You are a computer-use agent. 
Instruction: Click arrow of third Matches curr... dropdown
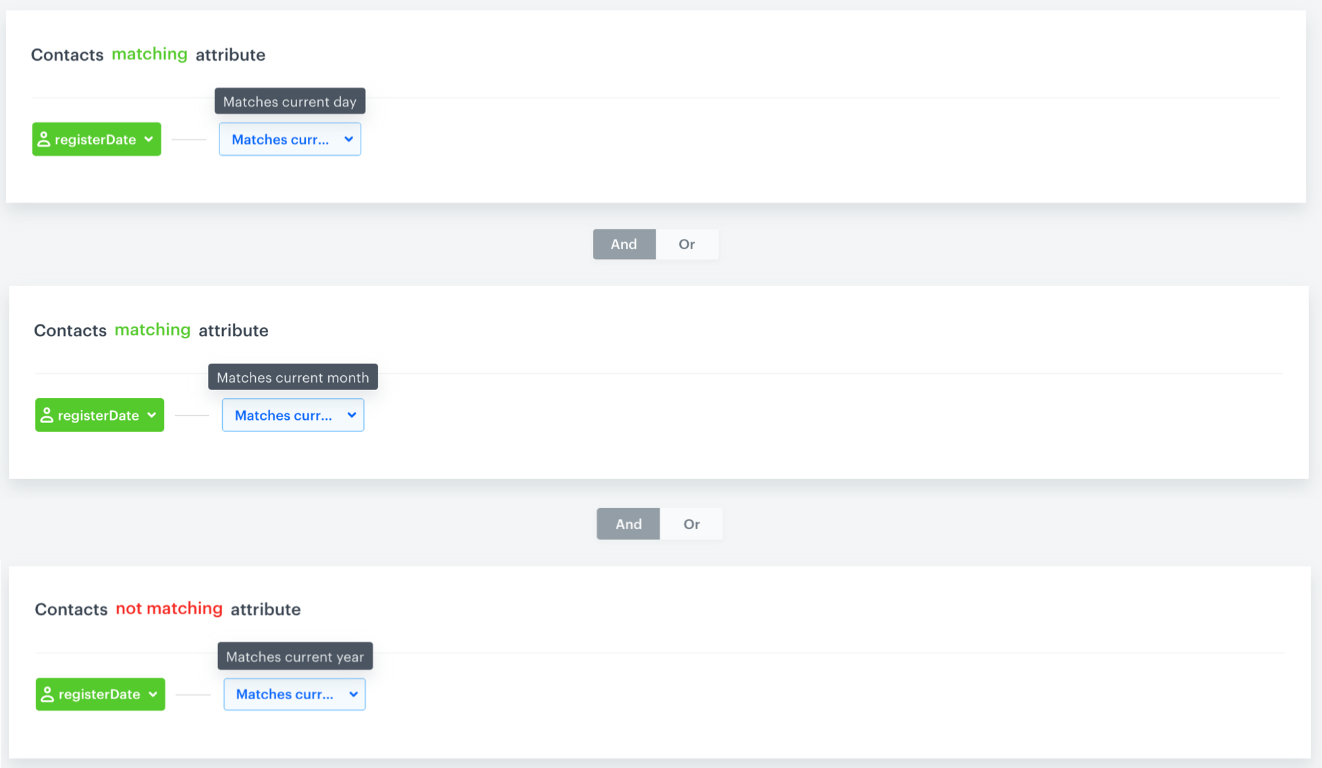click(353, 694)
